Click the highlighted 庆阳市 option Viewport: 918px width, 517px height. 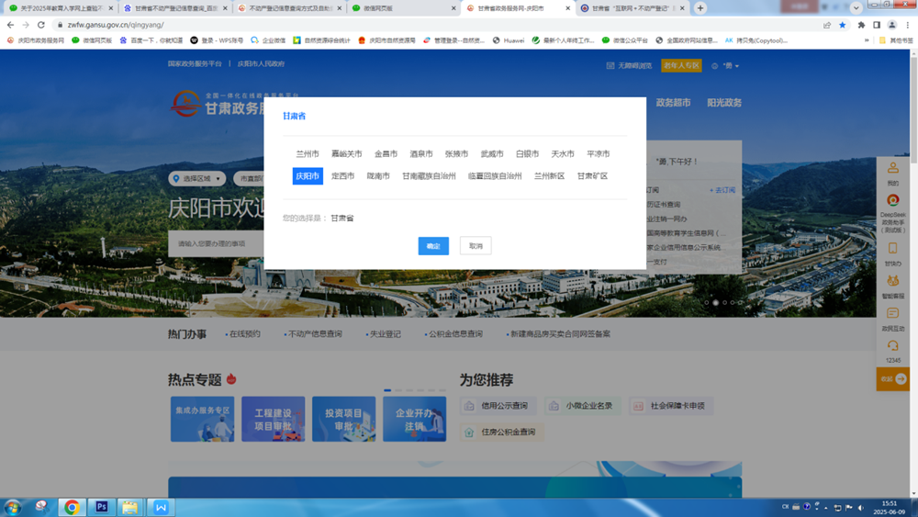[308, 175]
